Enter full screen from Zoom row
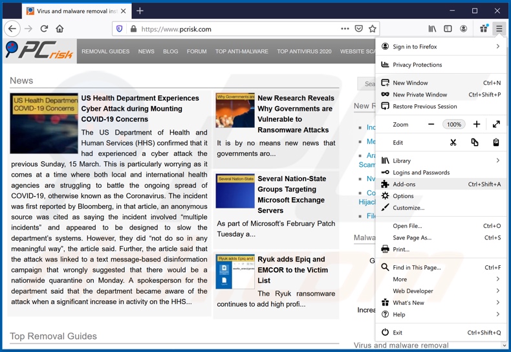This screenshot has height=352, width=511. tap(496, 124)
